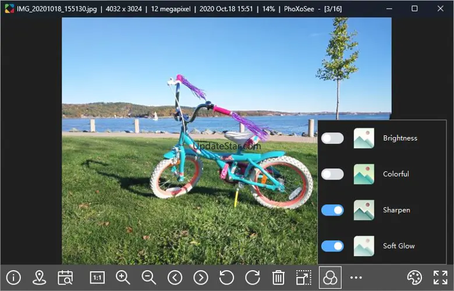Click the Brightness effect preview thumbnail
454x291 pixels.
pyautogui.click(x=364, y=138)
